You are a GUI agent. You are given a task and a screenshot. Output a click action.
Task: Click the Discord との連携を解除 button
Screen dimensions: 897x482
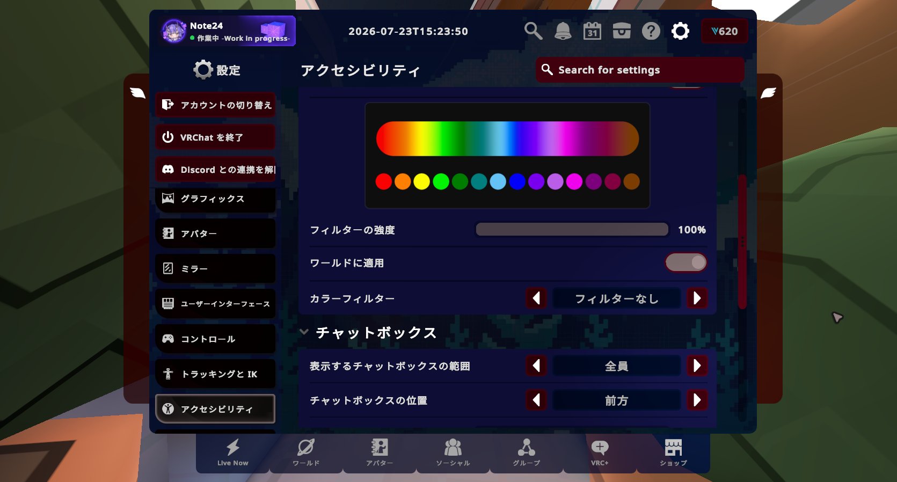pos(215,169)
